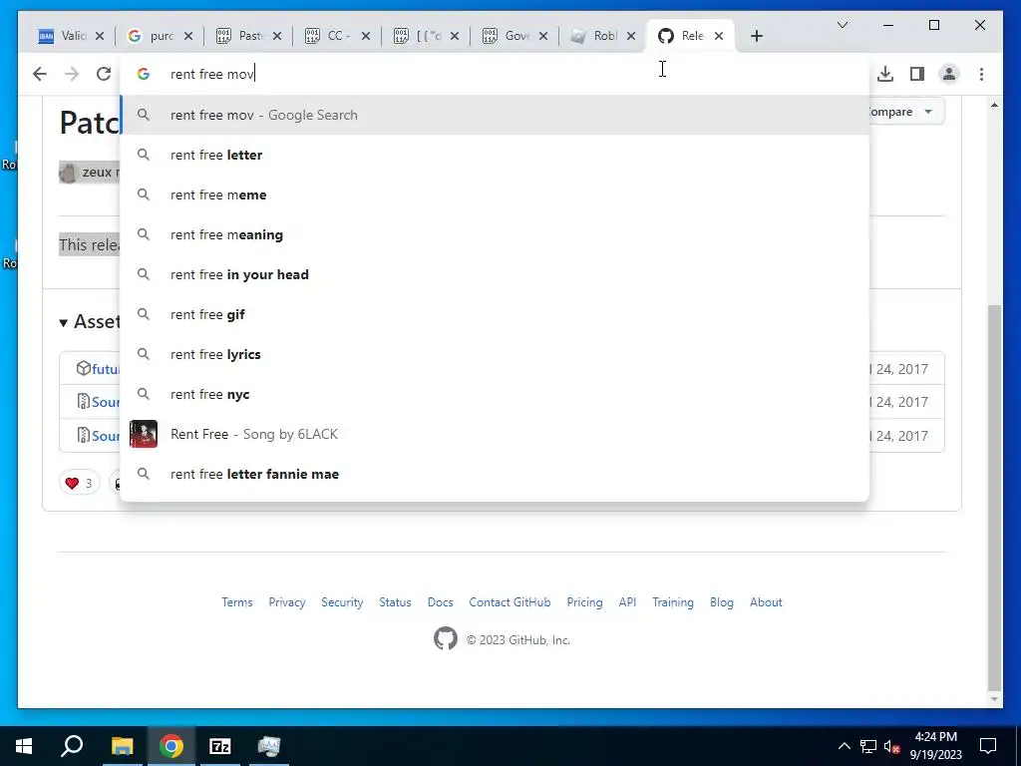Show hidden tray icons chevron

pos(844,746)
